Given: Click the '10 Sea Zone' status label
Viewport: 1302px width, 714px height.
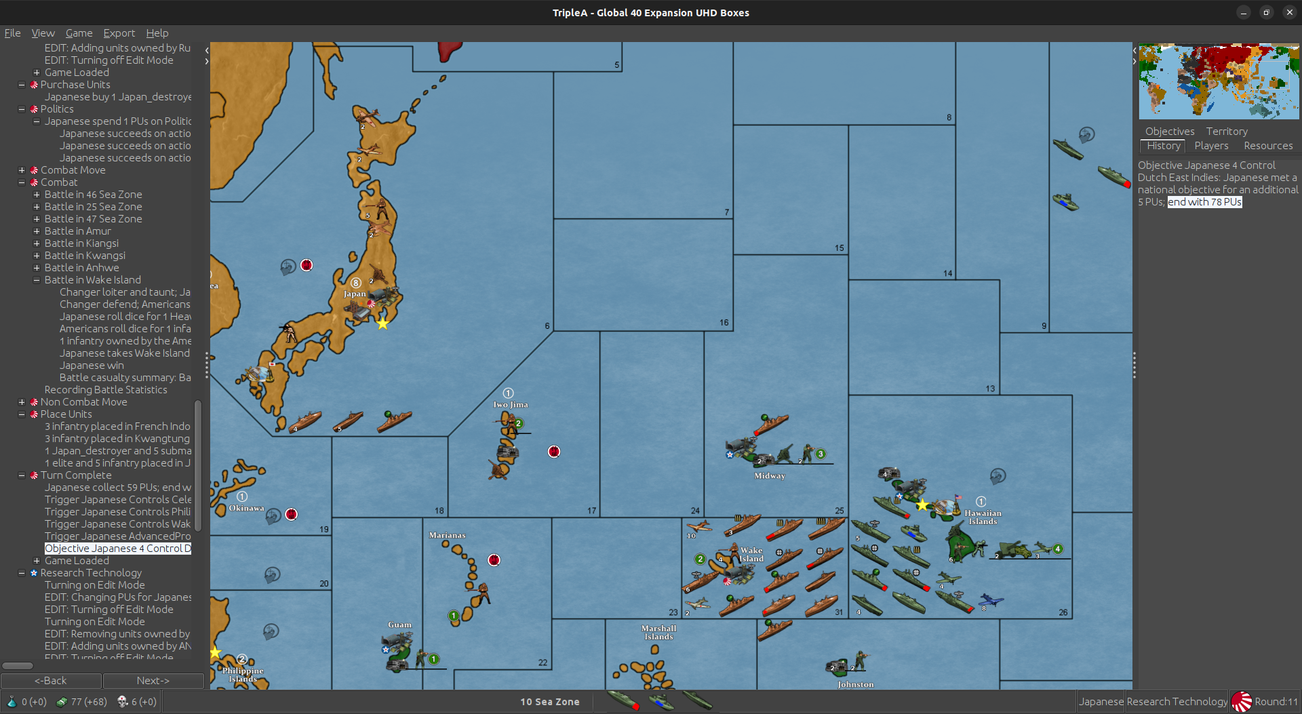Looking at the screenshot, I should pyautogui.click(x=550, y=702).
